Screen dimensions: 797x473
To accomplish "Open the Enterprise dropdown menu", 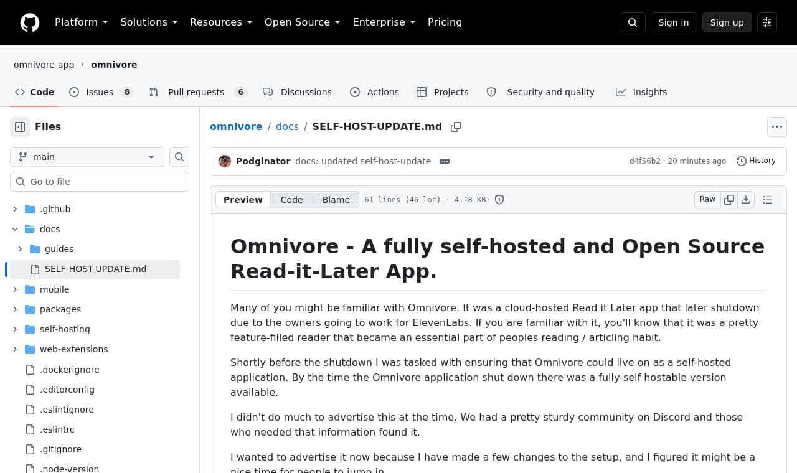I will tap(384, 22).
